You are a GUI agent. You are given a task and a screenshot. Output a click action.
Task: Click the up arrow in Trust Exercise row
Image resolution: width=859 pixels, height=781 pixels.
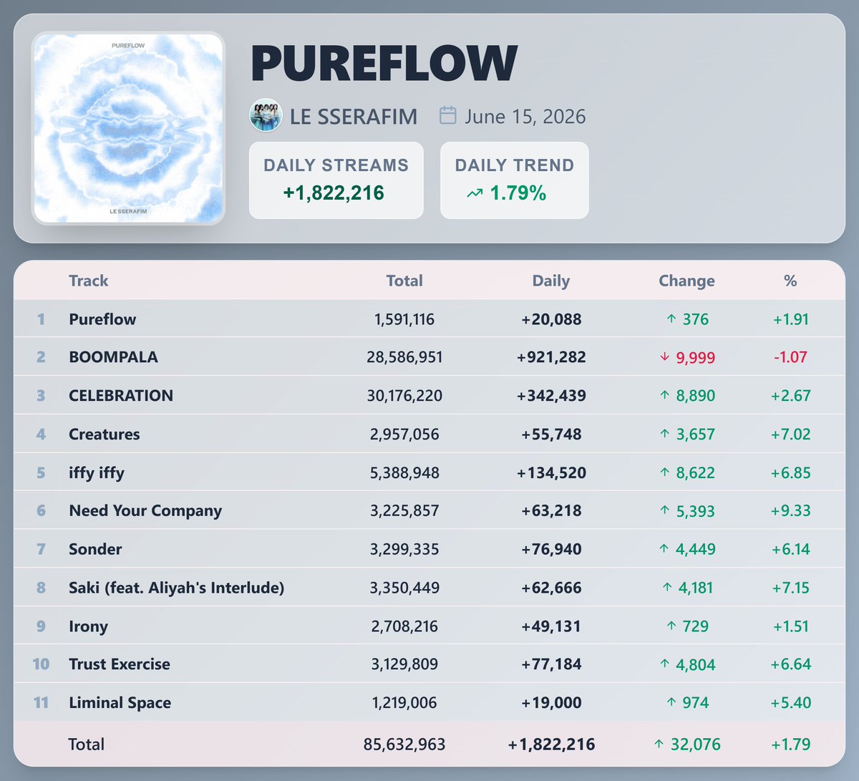click(664, 664)
